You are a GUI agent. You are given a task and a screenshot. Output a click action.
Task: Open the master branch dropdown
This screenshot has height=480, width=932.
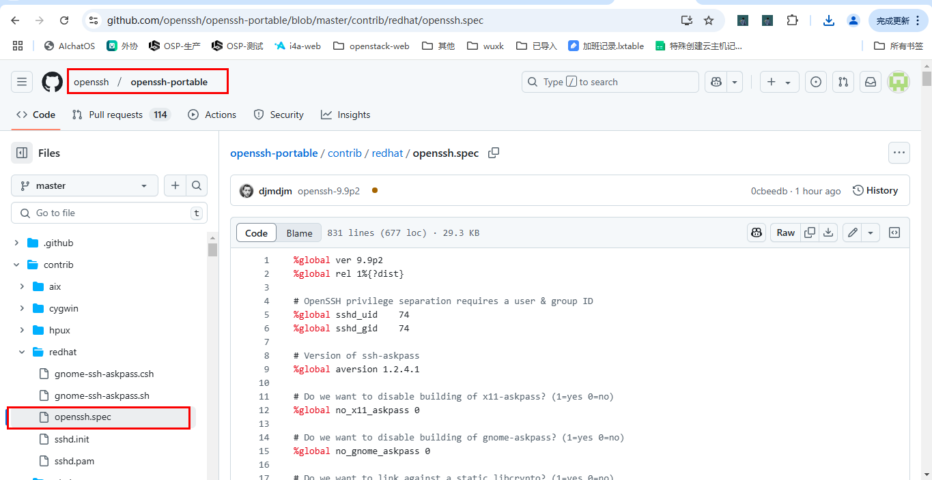pyautogui.click(x=85, y=185)
